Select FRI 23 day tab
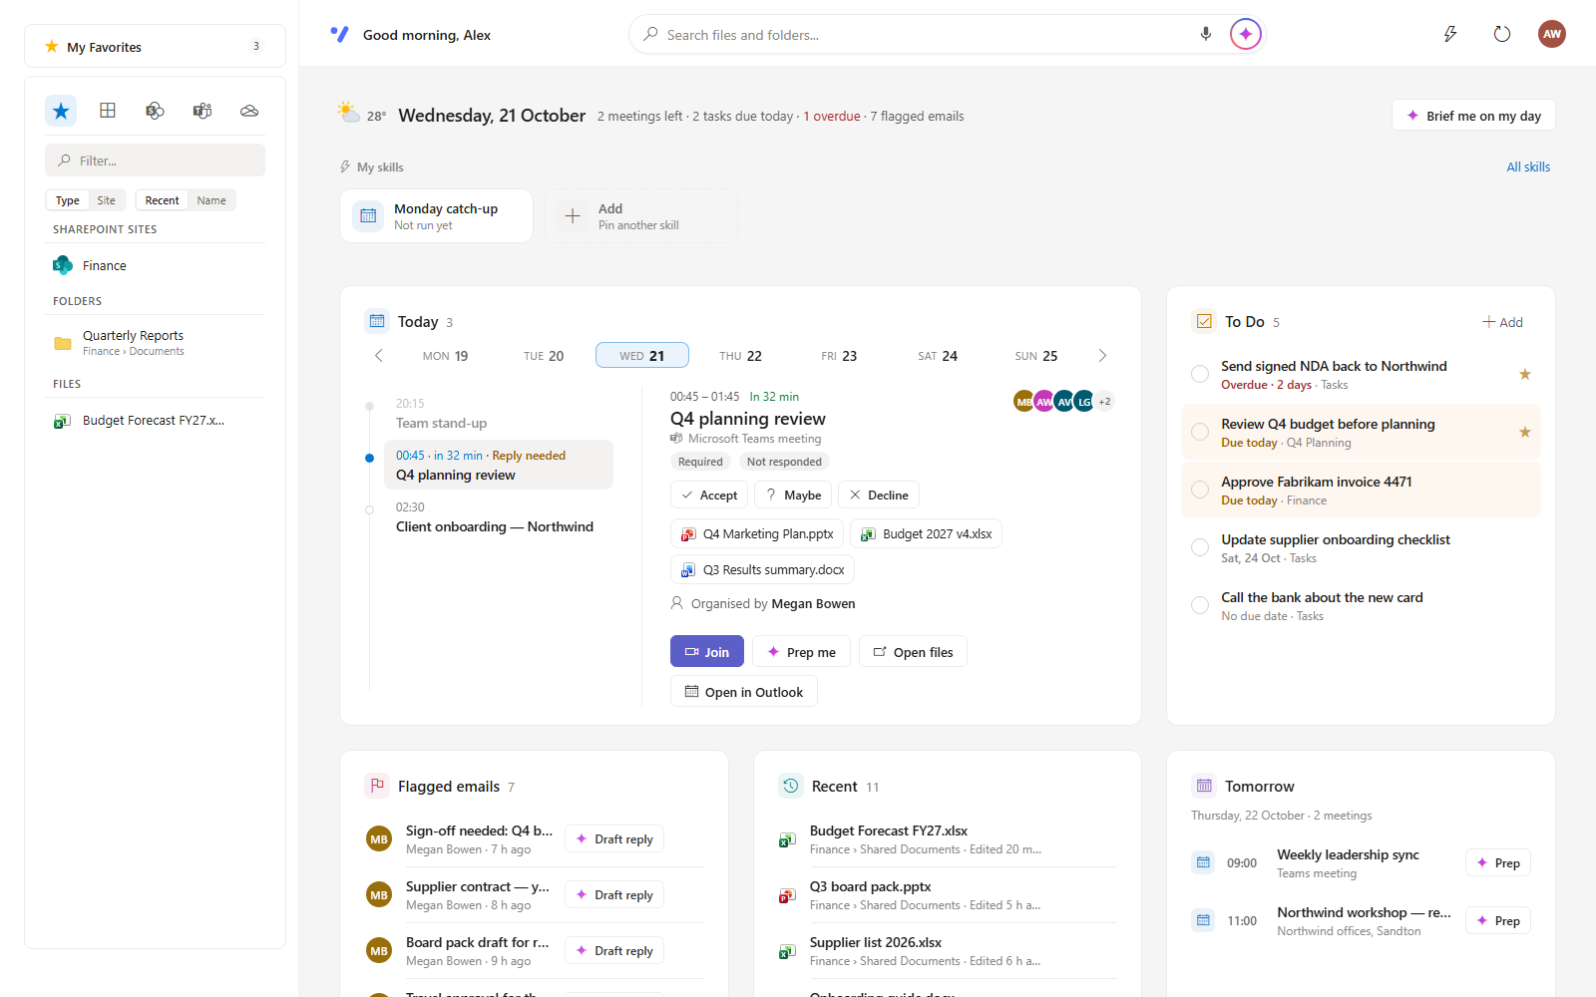Screen dimensions: 1596x997 click(839, 356)
